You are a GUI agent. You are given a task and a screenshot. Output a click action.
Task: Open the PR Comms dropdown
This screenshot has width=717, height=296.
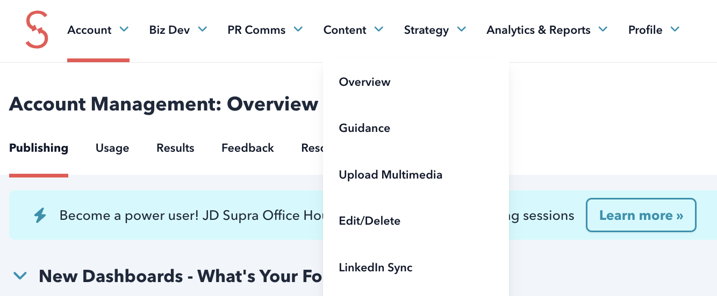[265, 30]
